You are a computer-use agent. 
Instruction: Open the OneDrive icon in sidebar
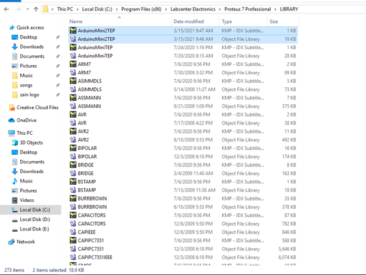pyautogui.click(x=12, y=120)
